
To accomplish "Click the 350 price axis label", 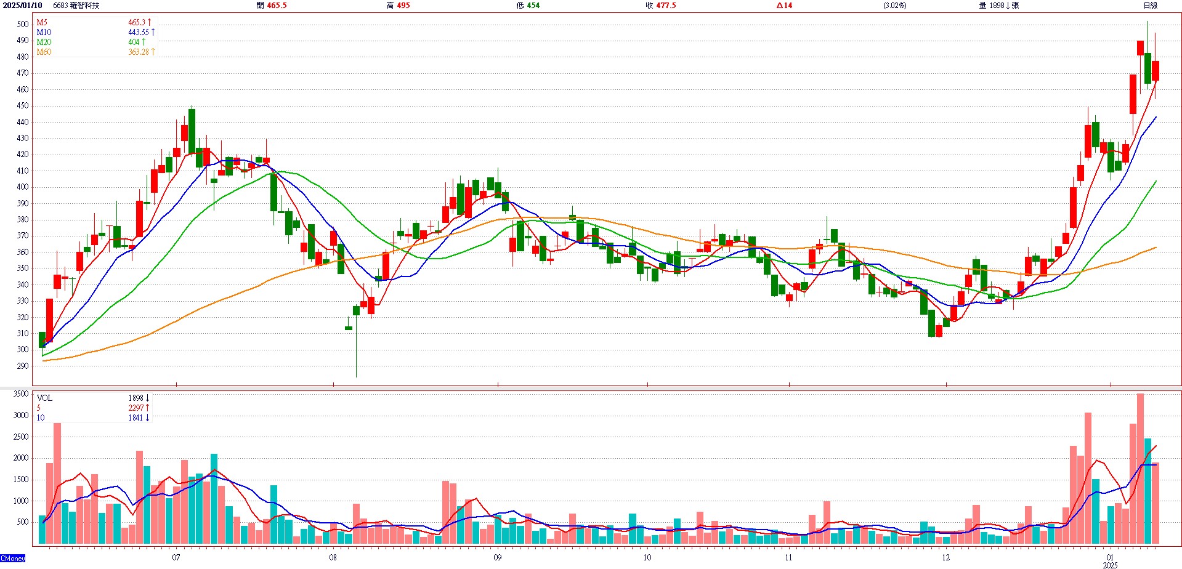I will 23,268.
